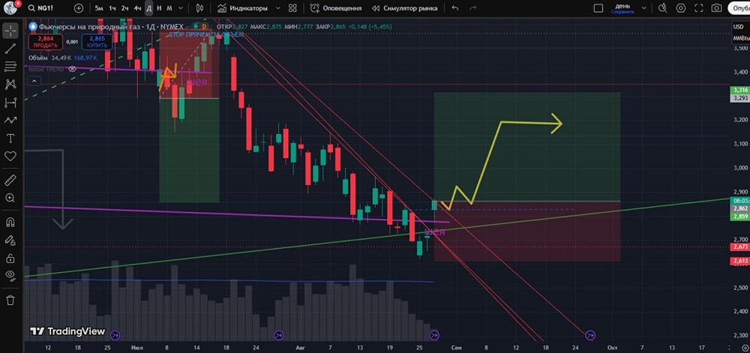This screenshot has width=750, height=353.
Task: Toggle fullscreen mode
Action: pyautogui.click(x=698, y=8)
